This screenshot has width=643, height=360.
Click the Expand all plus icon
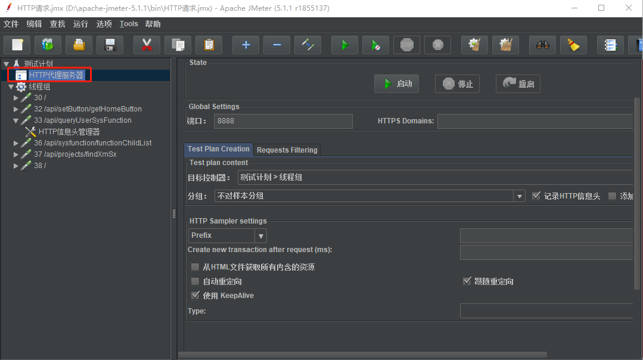[246, 45]
